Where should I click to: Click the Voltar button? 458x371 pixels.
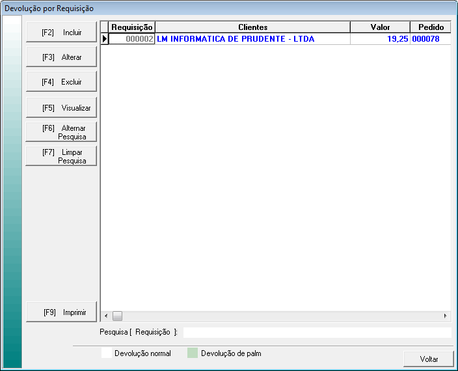click(x=428, y=359)
